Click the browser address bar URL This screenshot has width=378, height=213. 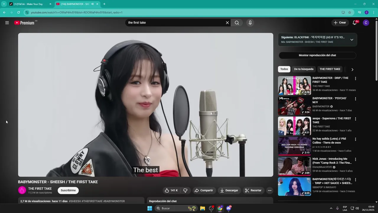coord(76,12)
